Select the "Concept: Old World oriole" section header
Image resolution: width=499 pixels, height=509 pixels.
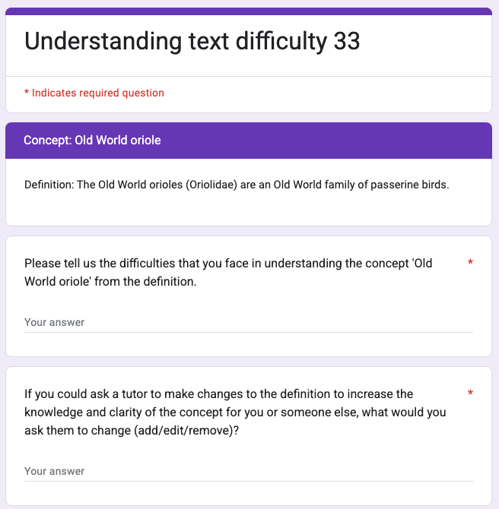pos(92,141)
